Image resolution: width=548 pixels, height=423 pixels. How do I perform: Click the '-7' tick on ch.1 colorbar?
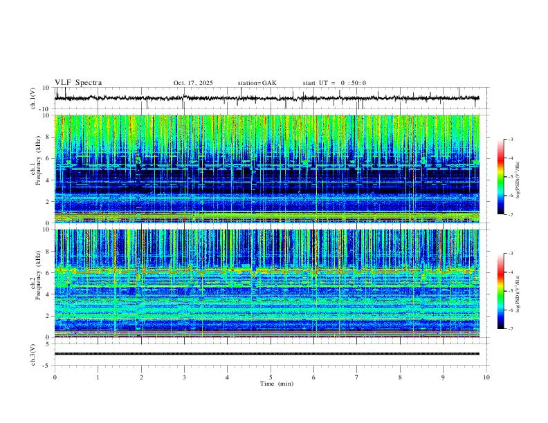point(511,214)
